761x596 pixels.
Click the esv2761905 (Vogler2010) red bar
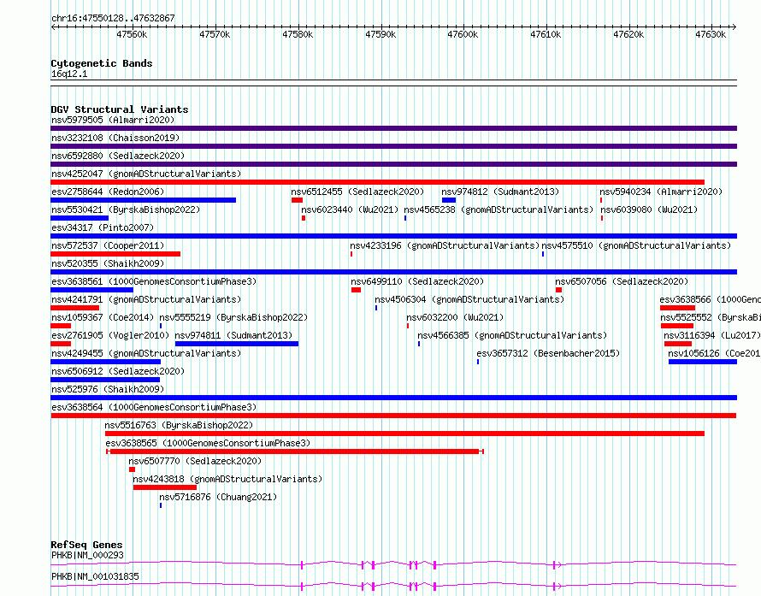(x=61, y=344)
